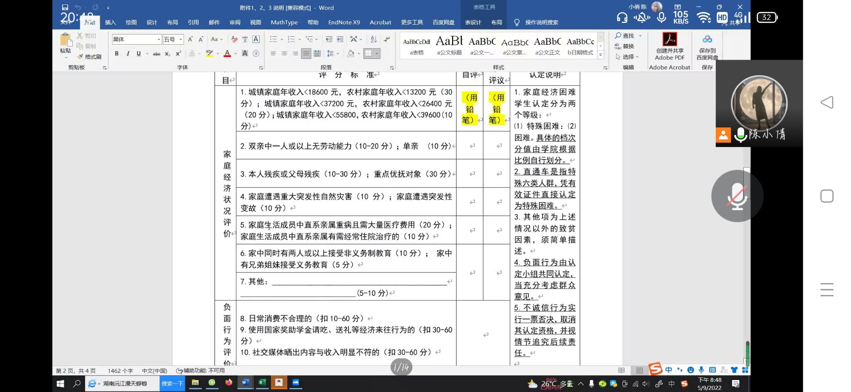Click the Bold formatting button
The image size is (851, 392).
tap(117, 54)
